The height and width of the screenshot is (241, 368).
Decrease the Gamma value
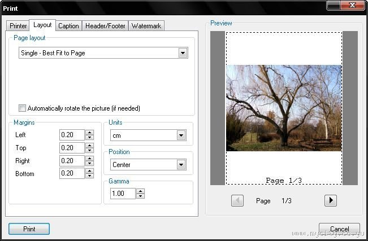(x=140, y=196)
